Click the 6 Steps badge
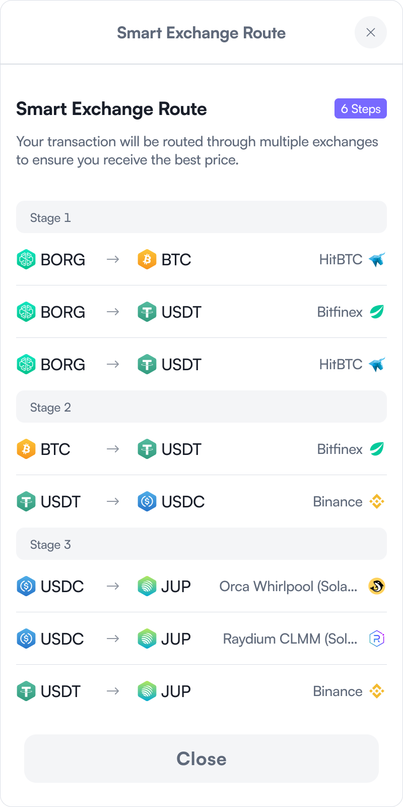Image resolution: width=403 pixels, height=807 pixels. (x=361, y=108)
